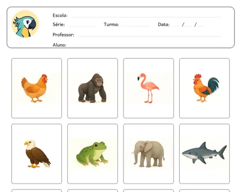Select the orange hen picture card
The width and height of the screenshot is (241, 192).
(37, 88)
